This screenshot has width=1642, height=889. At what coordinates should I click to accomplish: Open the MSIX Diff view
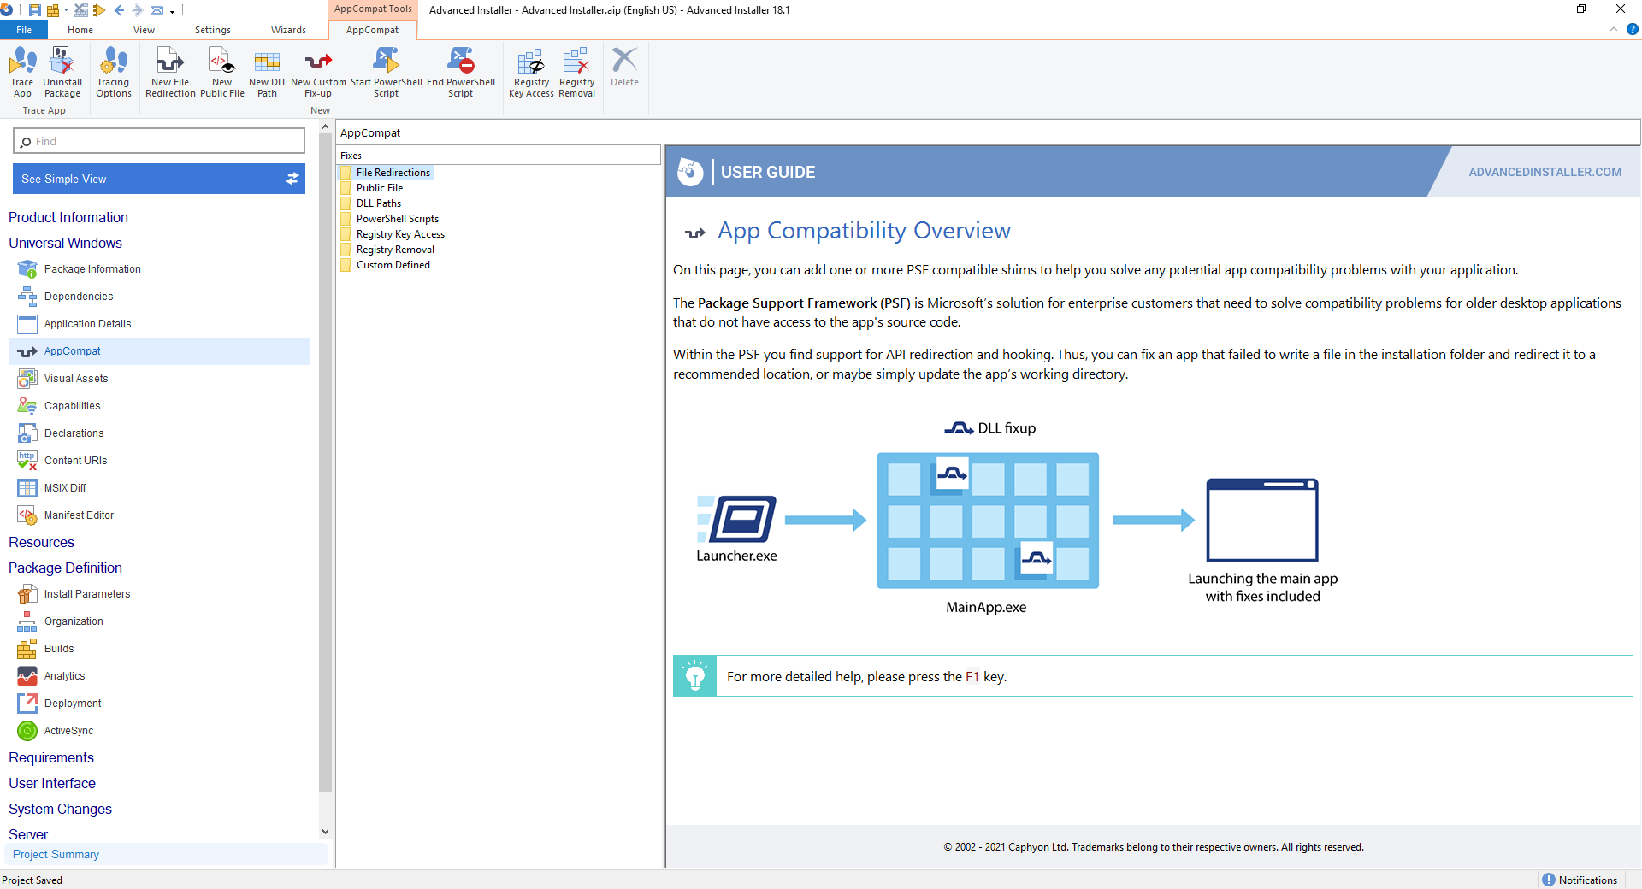(64, 487)
